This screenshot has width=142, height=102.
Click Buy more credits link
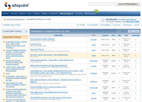[x=133, y=22]
